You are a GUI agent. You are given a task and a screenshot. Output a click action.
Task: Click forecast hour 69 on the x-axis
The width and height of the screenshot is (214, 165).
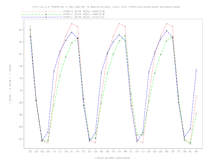[x=167, y=152]
